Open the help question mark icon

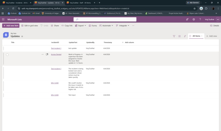[200, 19]
